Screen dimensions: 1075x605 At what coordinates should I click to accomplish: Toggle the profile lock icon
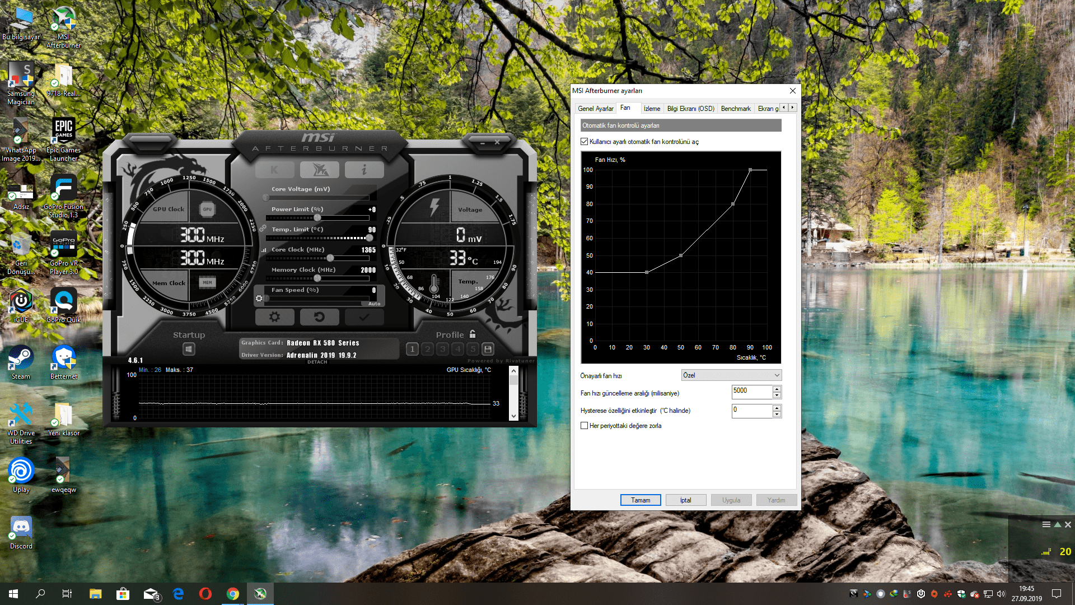click(x=473, y=334)
